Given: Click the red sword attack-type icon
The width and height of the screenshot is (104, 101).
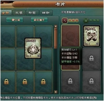Looking at the screenshot, I should pyautogui.click(x=65, y=20).
